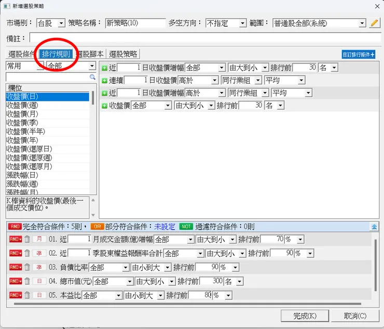Click the red AND badge in summary bar
384x329 pixels.
[15, 227]
